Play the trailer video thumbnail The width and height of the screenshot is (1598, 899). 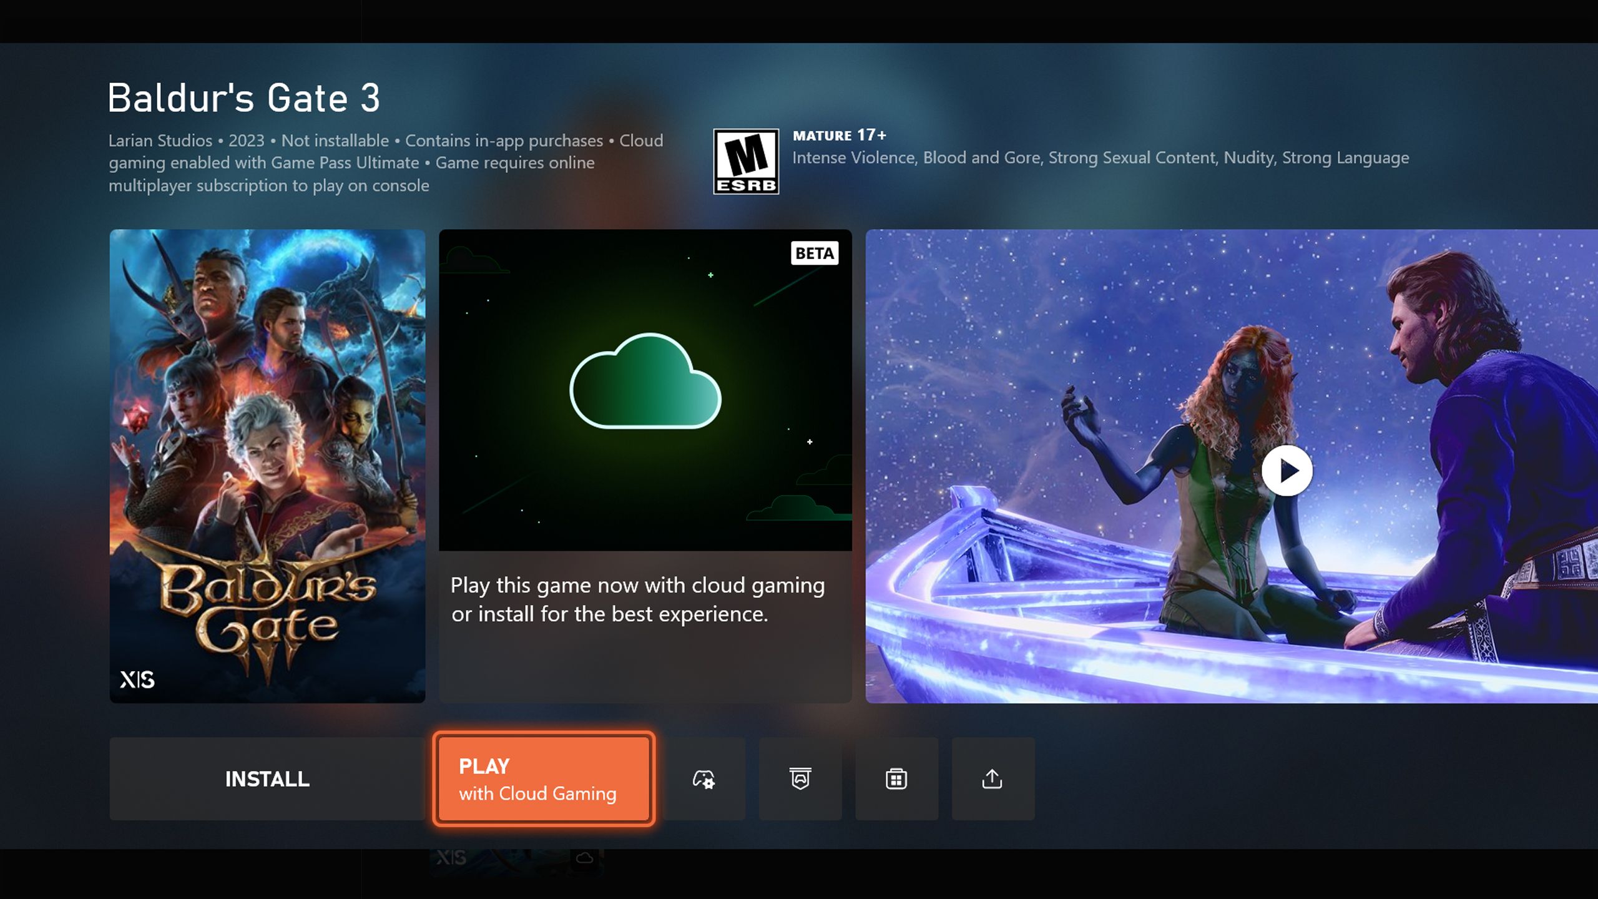pyautogui.click(x=1287, y=469)
